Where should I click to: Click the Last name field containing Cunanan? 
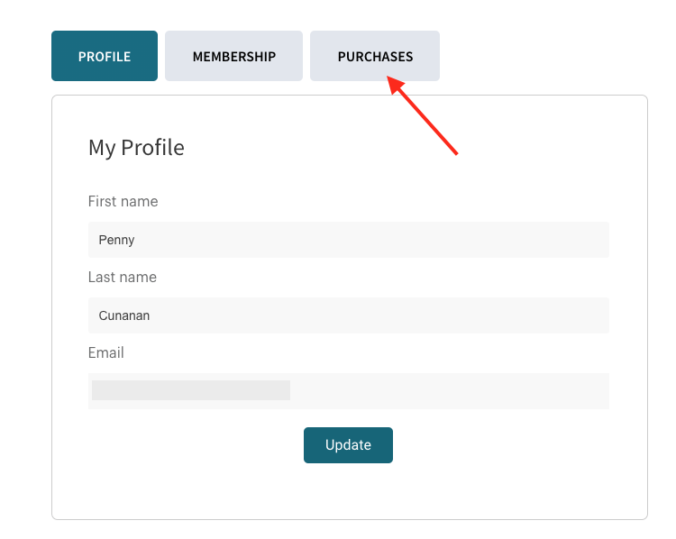tap(348, 315)
